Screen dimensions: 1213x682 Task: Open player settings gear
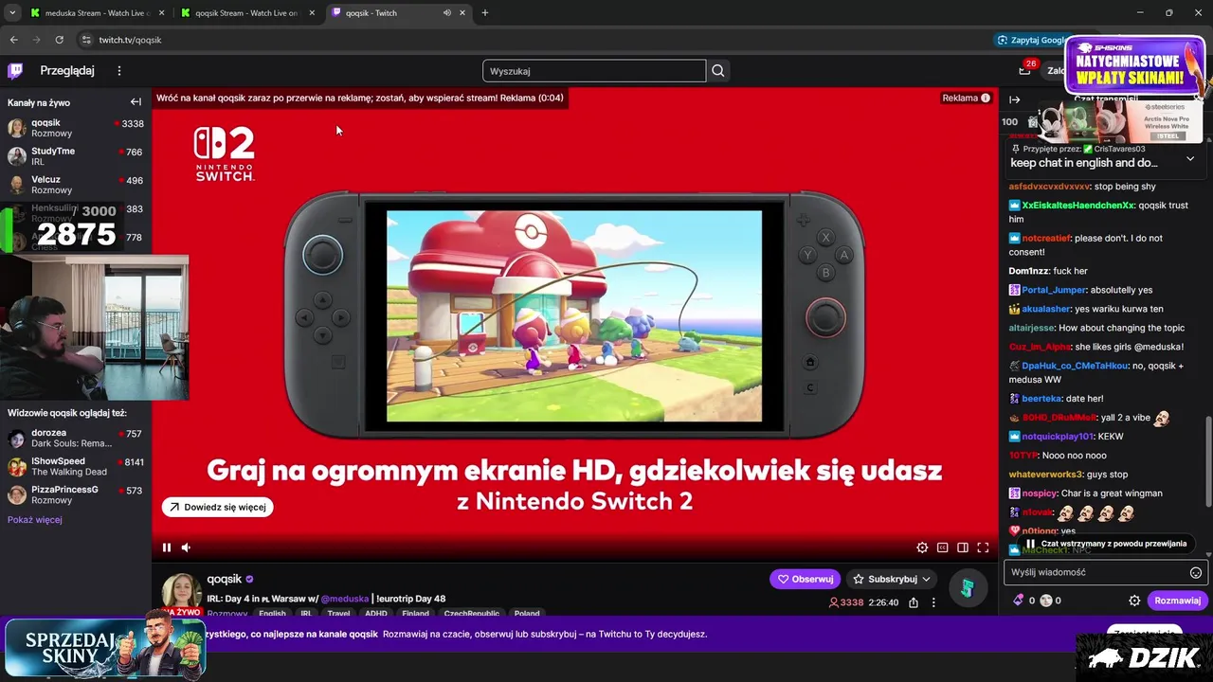coord(922,547)
